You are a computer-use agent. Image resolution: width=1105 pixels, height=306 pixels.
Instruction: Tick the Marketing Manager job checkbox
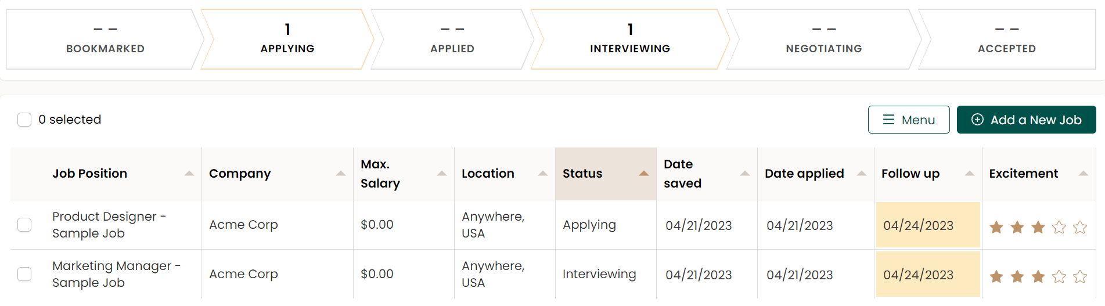[x=24, y=274]
